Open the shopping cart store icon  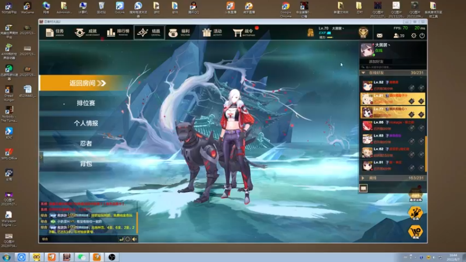click(x=415, y=232)
